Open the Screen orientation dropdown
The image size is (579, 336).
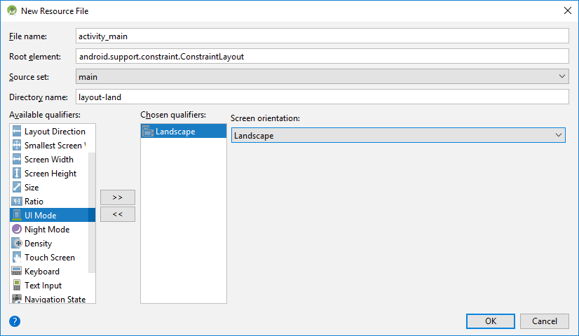tap(398, 135)
